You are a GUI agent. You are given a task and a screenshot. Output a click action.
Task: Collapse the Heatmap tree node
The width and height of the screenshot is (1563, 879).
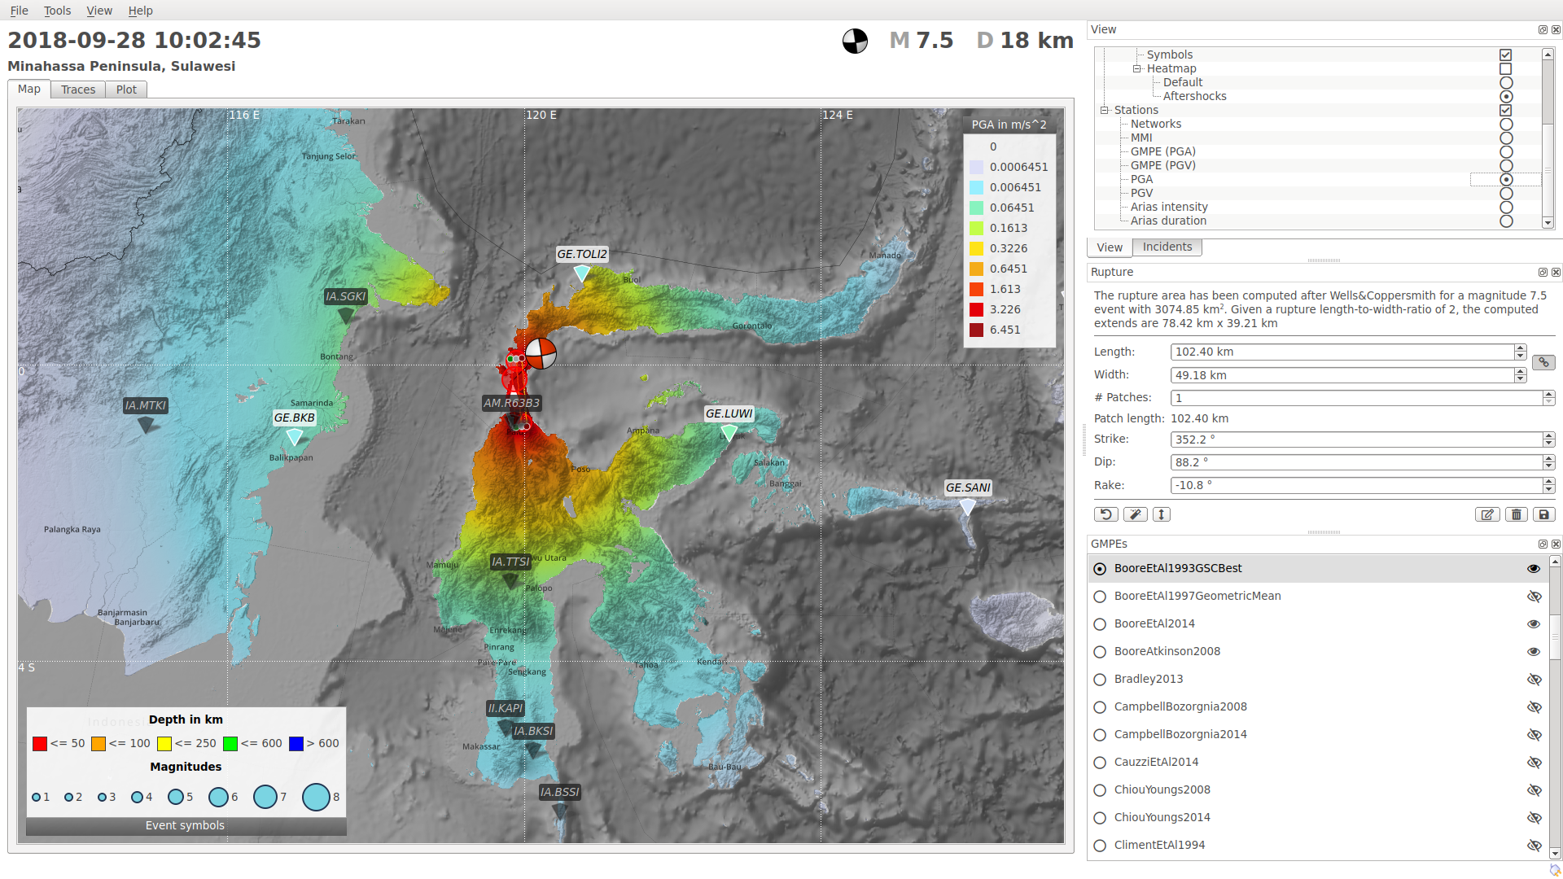click(1137, 69)
